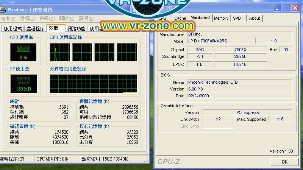The width and height of the screenshot is (303, 170).
Task: Click the Southbridge model field SB750
Action: pos(241,56)
